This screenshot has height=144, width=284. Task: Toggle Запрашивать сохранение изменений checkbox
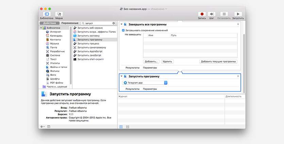tap(123, 30)
